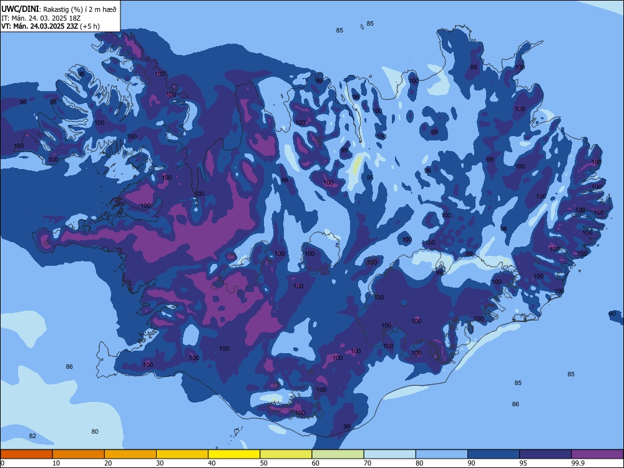Click the '40' tick label on the legend

pyautogui.click(x=212, y=463)
